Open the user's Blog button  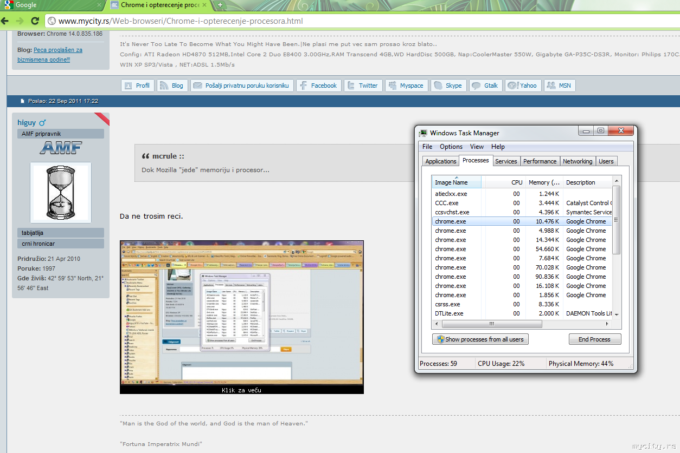coord(171,86)
